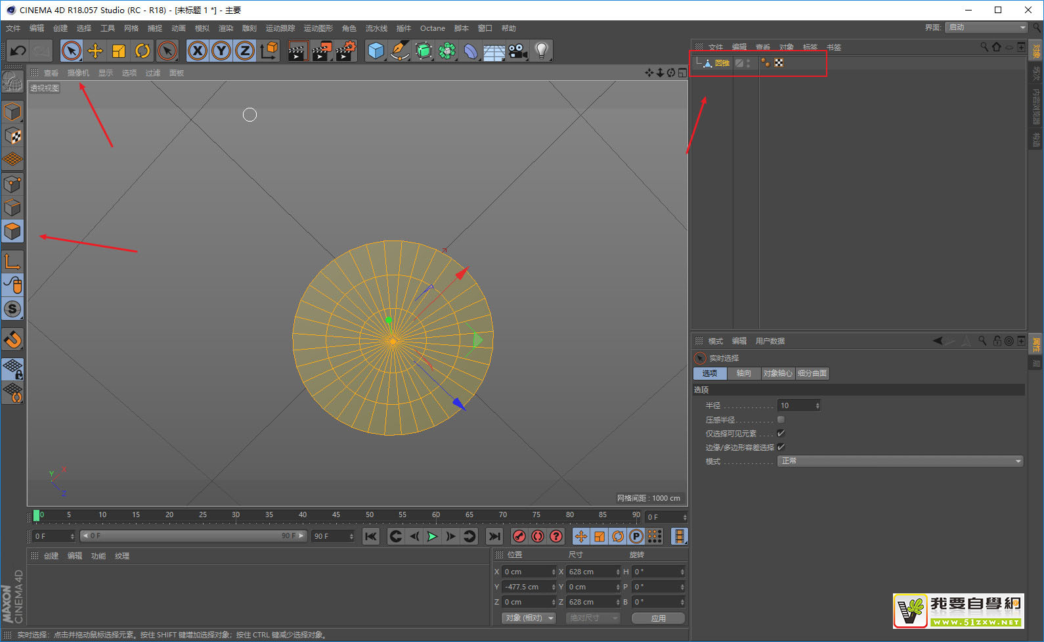
Task: Open the Spline Pen tool
Action: 399,51
